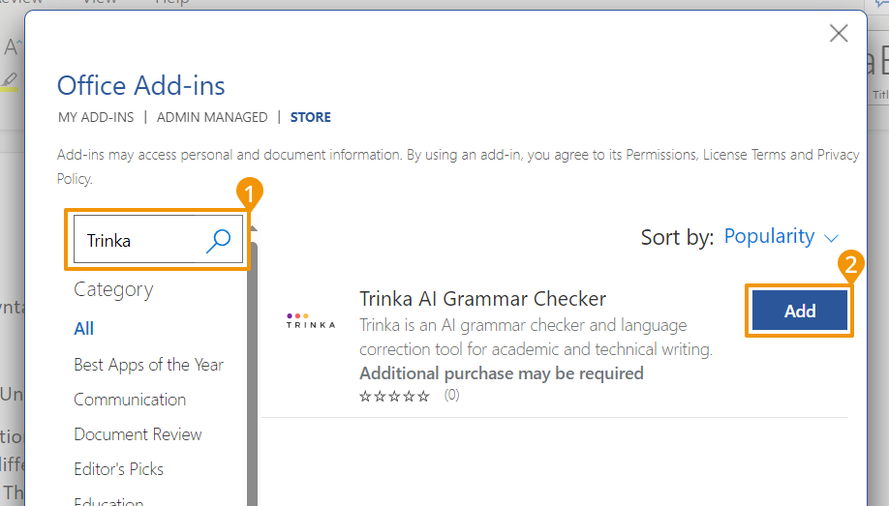The height and width of the screenshot is (506, 889).
Task: Open the ADMIN MANAGED tab
Action: tap(212, 117)
